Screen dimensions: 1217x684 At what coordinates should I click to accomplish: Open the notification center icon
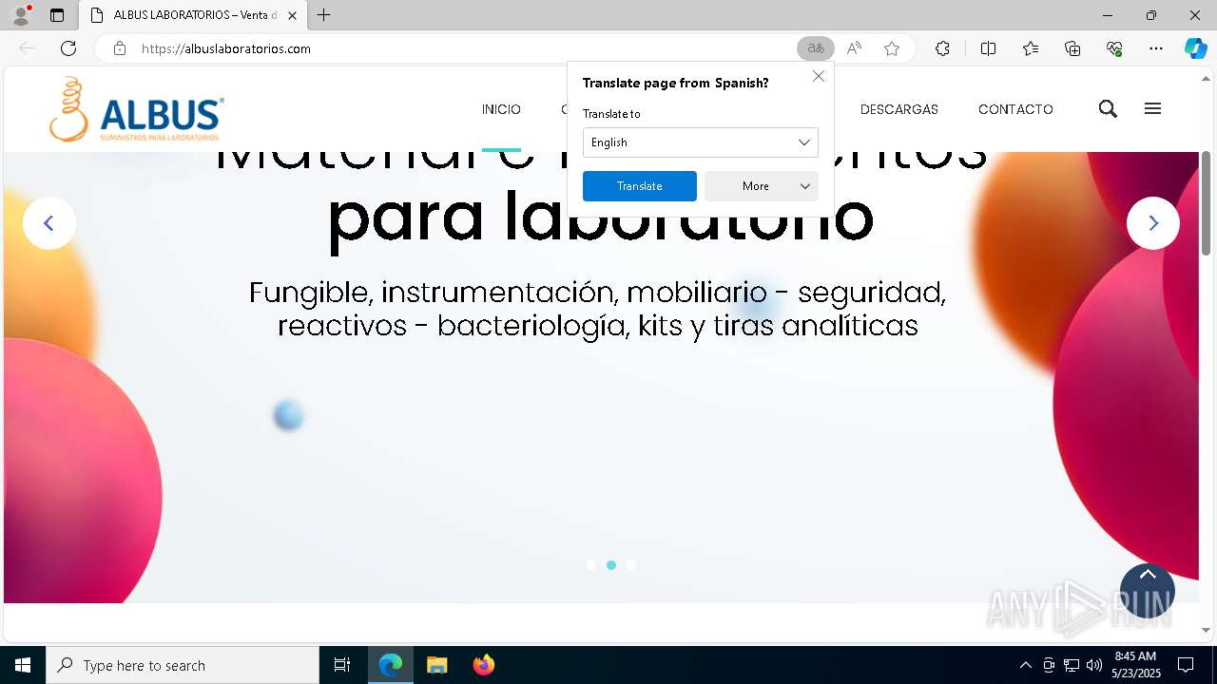[1186, 665]
